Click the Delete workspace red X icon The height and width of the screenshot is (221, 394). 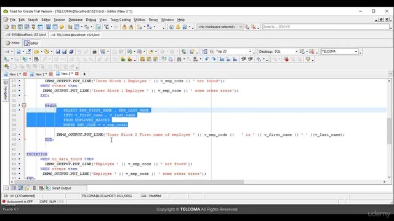254,27
